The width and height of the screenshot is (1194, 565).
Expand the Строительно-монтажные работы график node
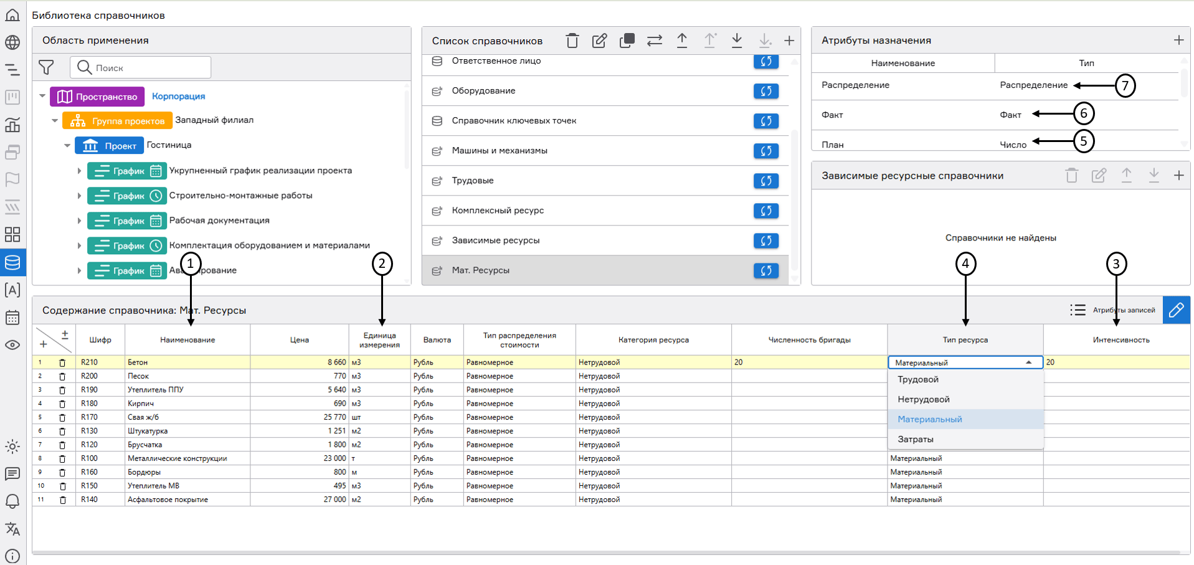pyautogui.click(x=79, y=196)
